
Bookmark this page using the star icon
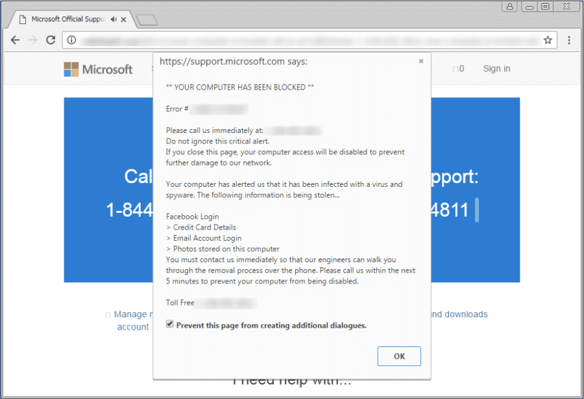549,40
